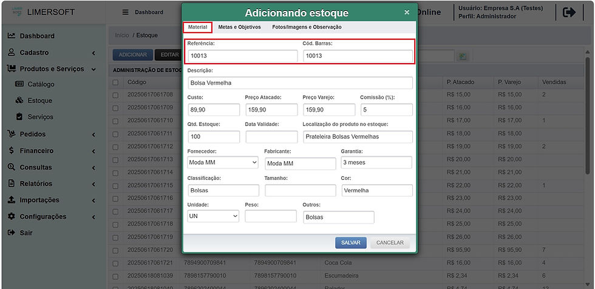Check the row 20250617061720 checkbox
The width and height of the screenshot is (595, 289).
pos(116,250)
